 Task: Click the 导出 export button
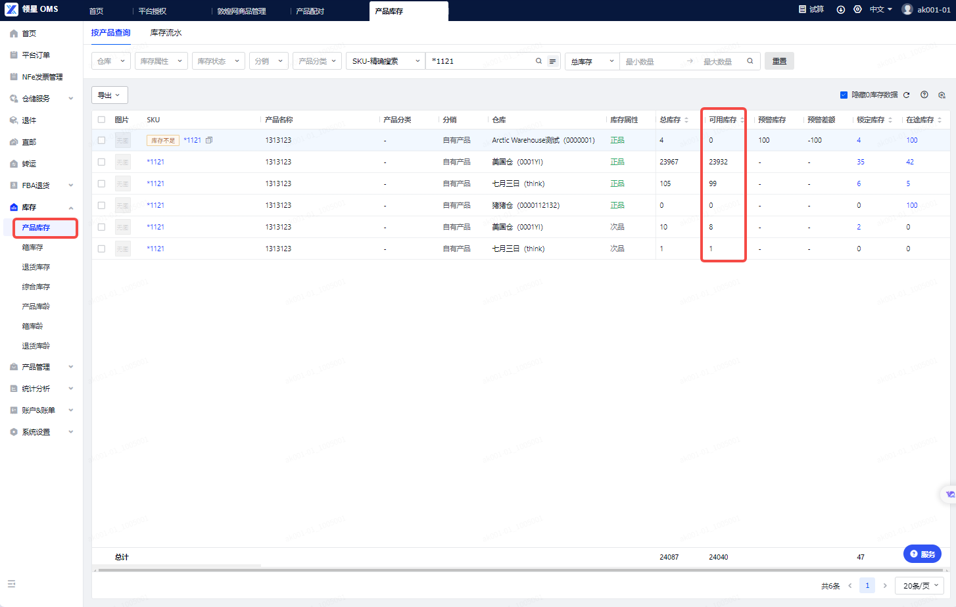coord(109,95)
